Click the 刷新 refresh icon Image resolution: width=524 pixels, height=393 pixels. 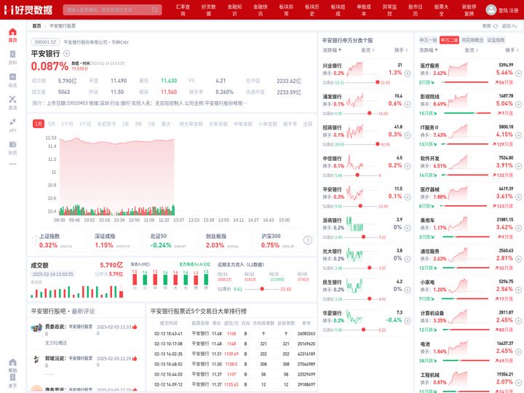tap(496, 26)
